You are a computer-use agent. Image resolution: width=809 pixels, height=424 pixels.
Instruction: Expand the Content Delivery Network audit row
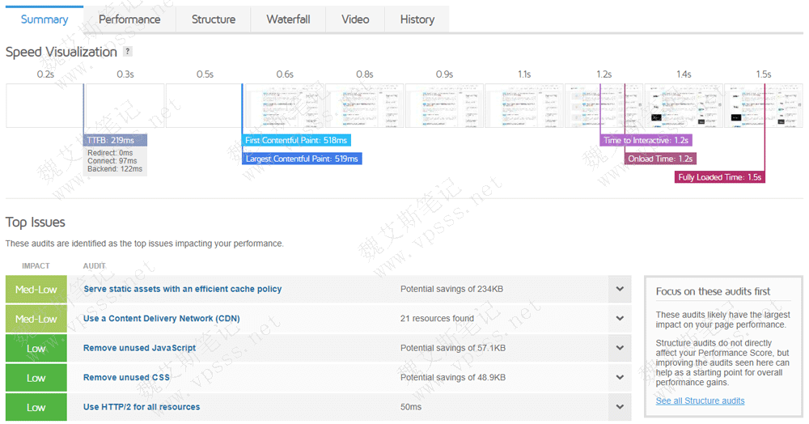click(620, 319)
